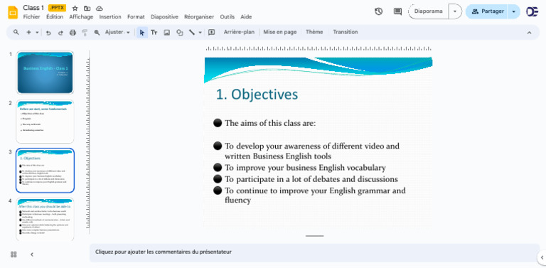
Task: Open the Aide menu
Action: tap(246, 17)
